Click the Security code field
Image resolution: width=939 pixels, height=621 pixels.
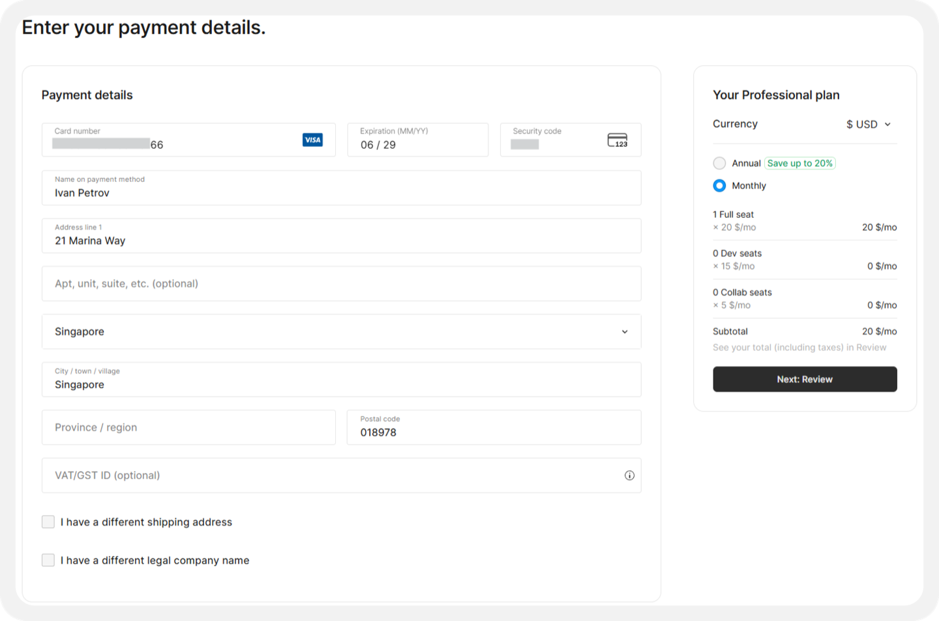coord(571,140)
